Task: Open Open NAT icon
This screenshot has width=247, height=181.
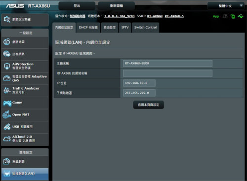Action: click(7, 114)
